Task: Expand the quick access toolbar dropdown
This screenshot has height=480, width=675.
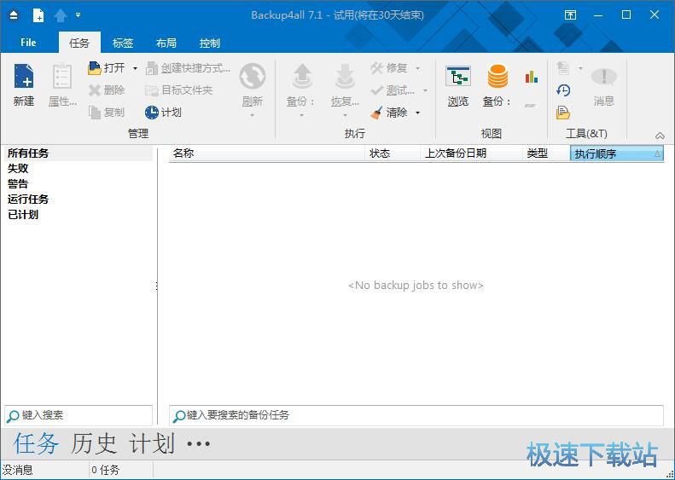Action: (78, 15)
